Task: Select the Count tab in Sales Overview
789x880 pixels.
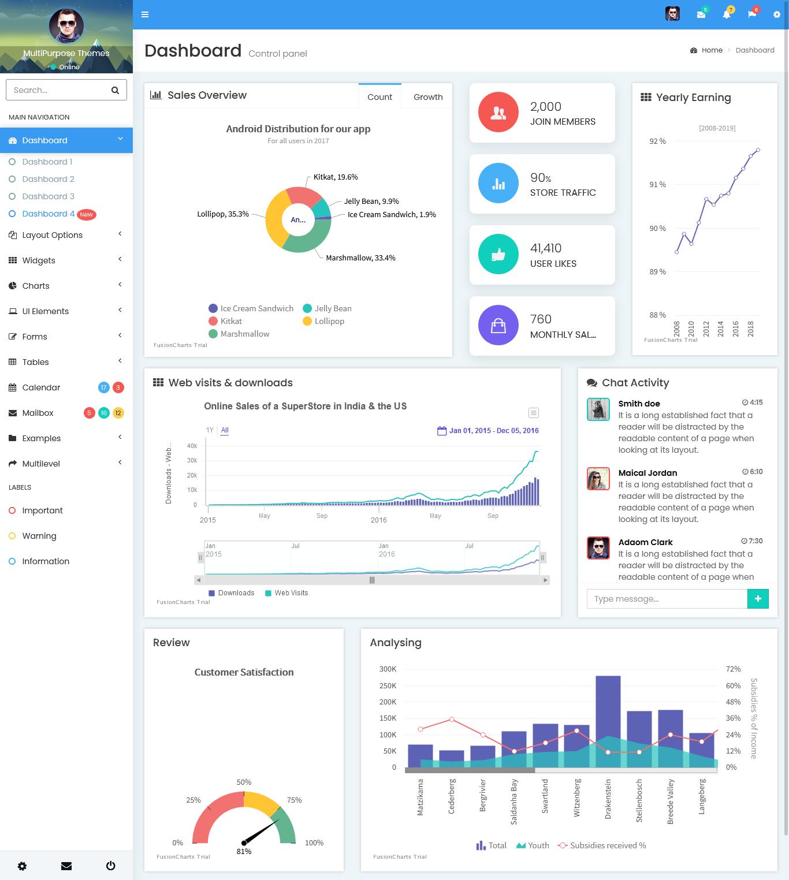Action: click(x=379, y=97)
